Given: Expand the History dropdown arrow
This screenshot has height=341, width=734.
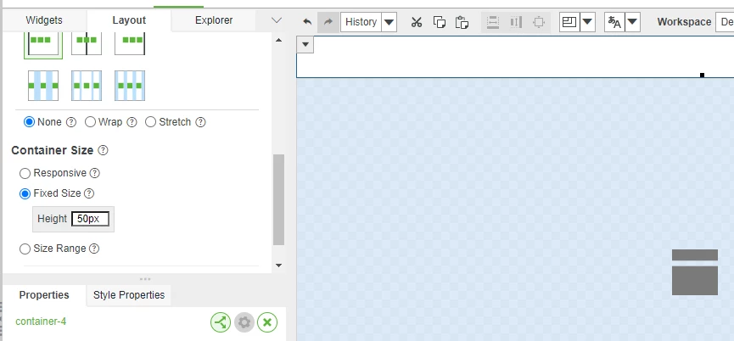Looking at the screenshot, I should [389, 22].
